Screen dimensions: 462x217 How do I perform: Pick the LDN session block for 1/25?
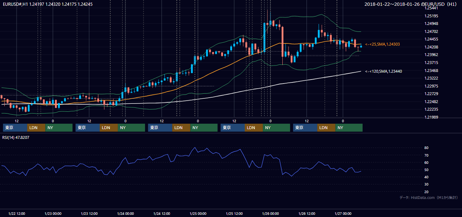tap(254, 128)
